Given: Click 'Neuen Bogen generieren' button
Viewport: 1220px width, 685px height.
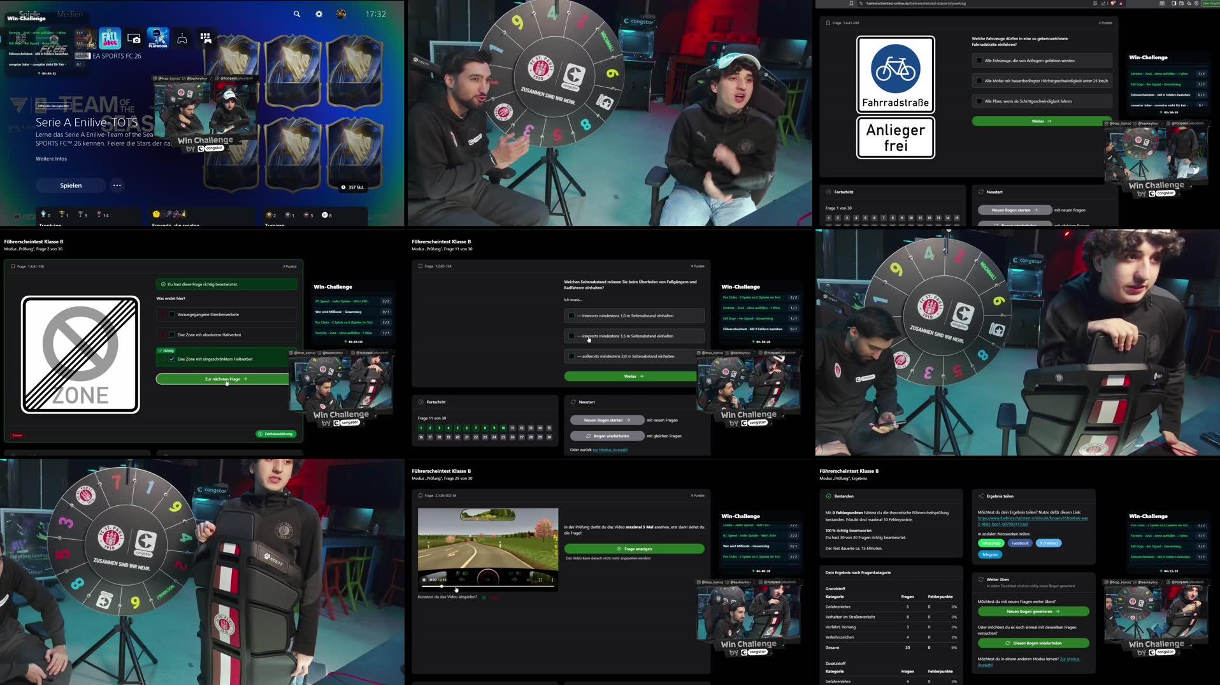Looking at the screenshot, I should tap(1033, 612).
